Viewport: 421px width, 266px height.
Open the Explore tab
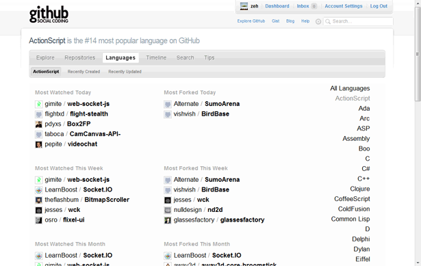click(45, 57)
